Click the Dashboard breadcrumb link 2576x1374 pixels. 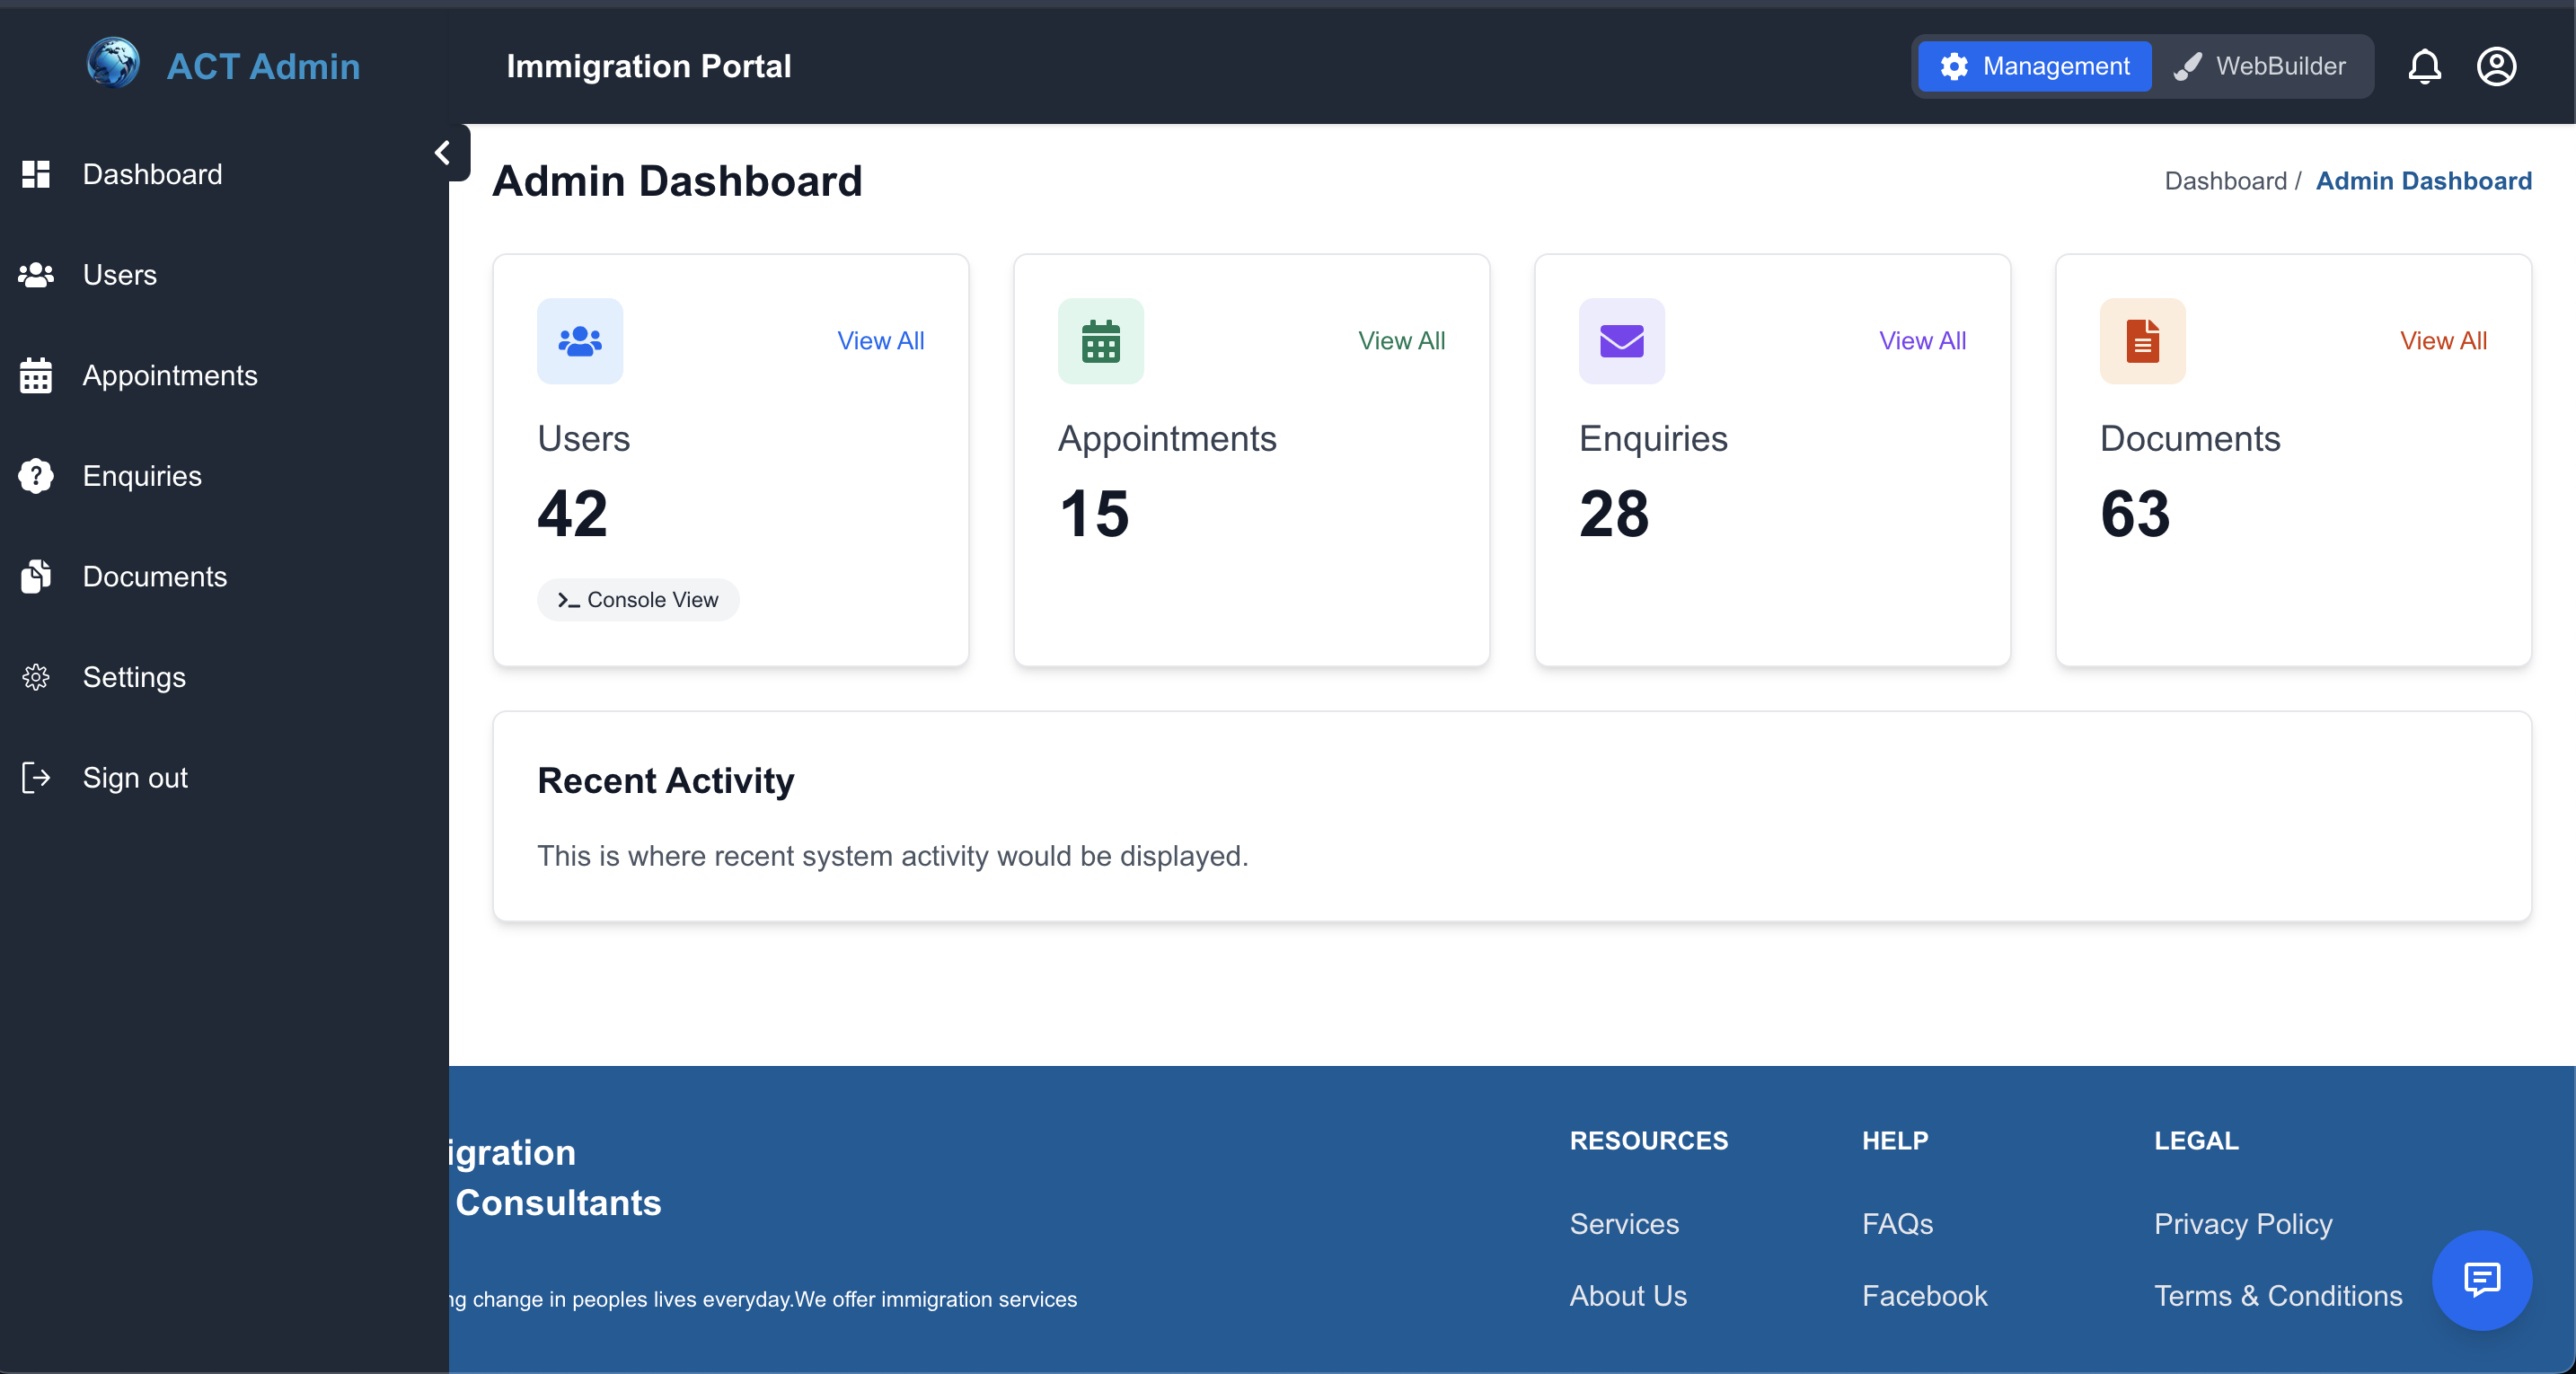[x=2224, y=180]
